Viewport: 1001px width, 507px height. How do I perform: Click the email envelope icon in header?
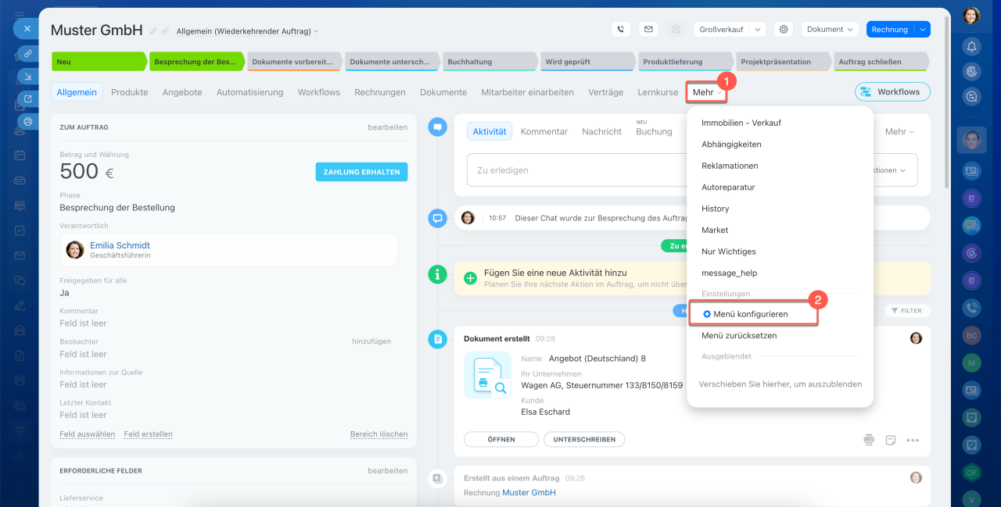[648, 30]
